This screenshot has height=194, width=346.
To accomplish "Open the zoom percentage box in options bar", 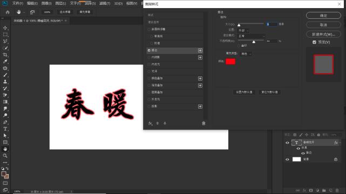I will 47,12.
